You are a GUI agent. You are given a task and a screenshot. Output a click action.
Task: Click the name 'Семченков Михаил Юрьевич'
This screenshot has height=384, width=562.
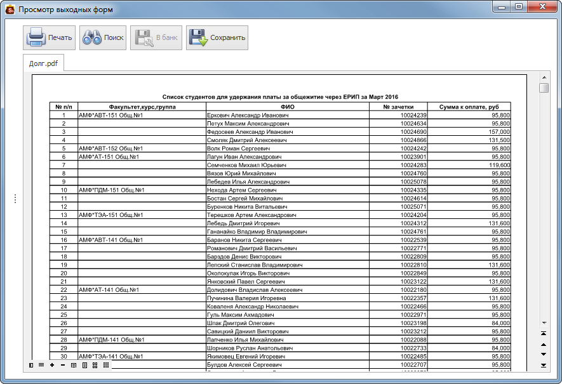[x=246, y=165]
